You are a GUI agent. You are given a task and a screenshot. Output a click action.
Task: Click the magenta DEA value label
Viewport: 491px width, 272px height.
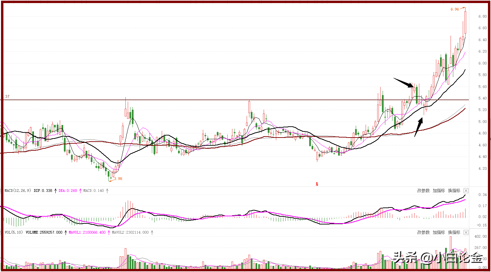(x=68, y=191)
